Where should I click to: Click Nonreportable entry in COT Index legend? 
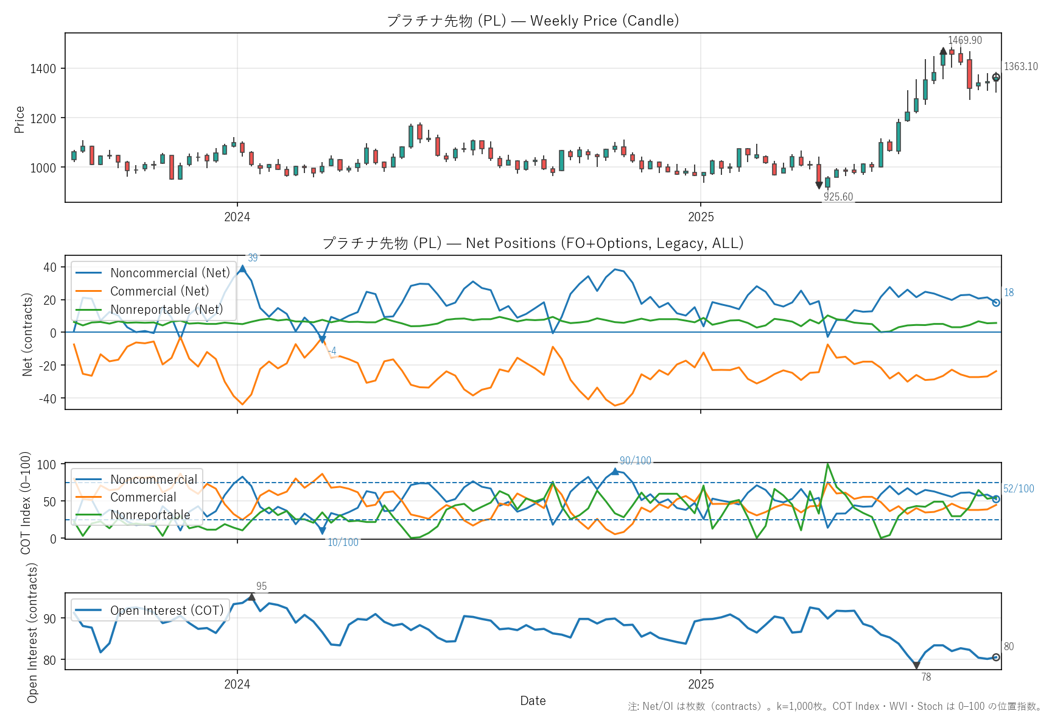133,515
